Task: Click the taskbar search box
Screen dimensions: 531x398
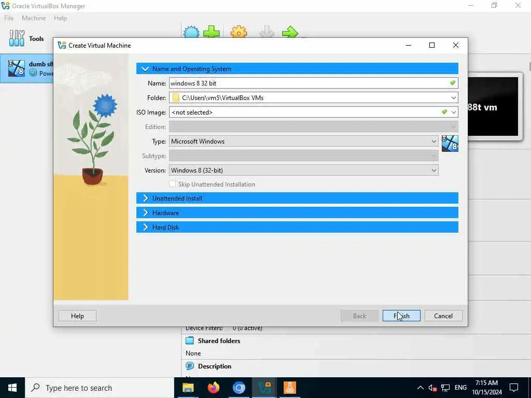Action: click(100, 388)
